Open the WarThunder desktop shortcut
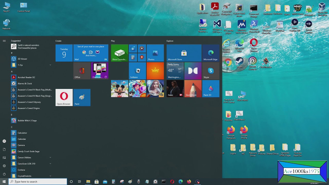This screenshot has width=329, height=185. 266,63
